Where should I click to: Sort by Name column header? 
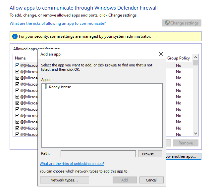(x=20, y=58)
